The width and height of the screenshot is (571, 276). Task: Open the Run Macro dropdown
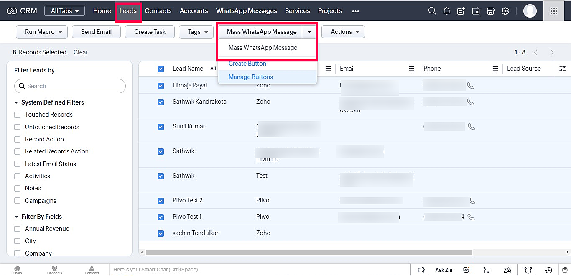click(42, 32)
